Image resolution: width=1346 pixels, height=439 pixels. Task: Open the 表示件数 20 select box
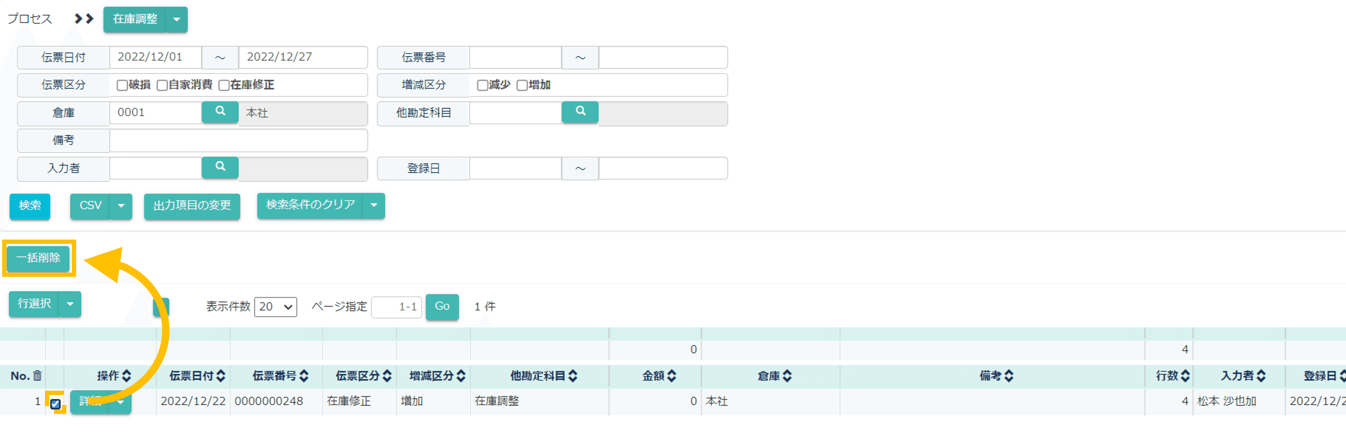pos(275,307)
